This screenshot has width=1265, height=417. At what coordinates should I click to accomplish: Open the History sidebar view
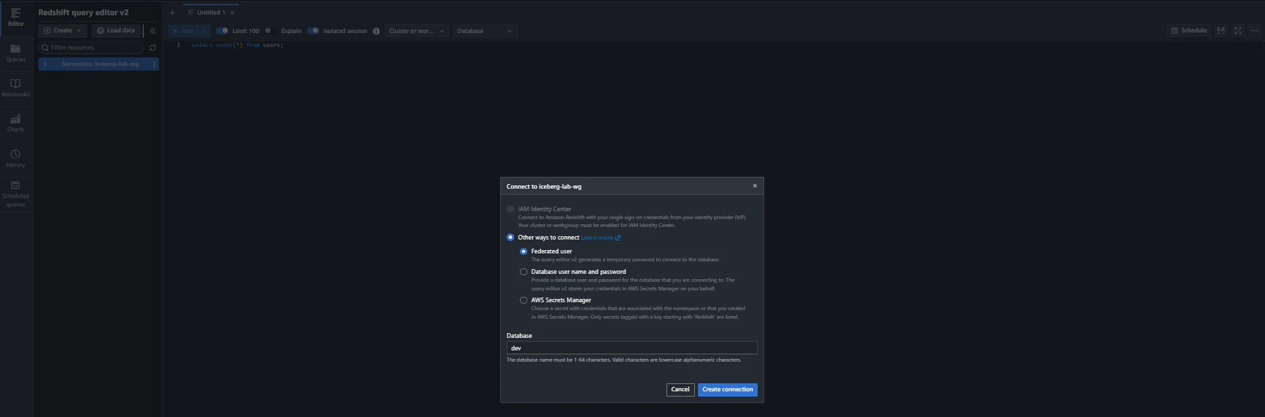[x=16, y=159]
